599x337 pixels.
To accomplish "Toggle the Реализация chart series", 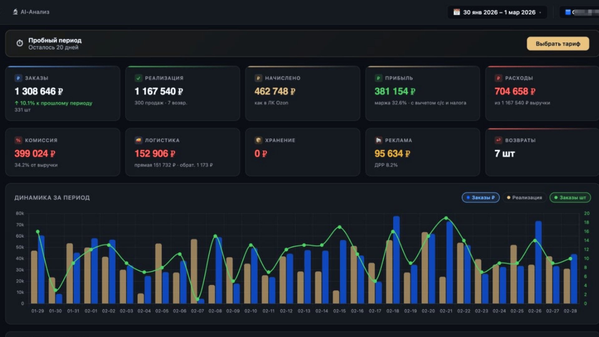I will click(524, 198).
